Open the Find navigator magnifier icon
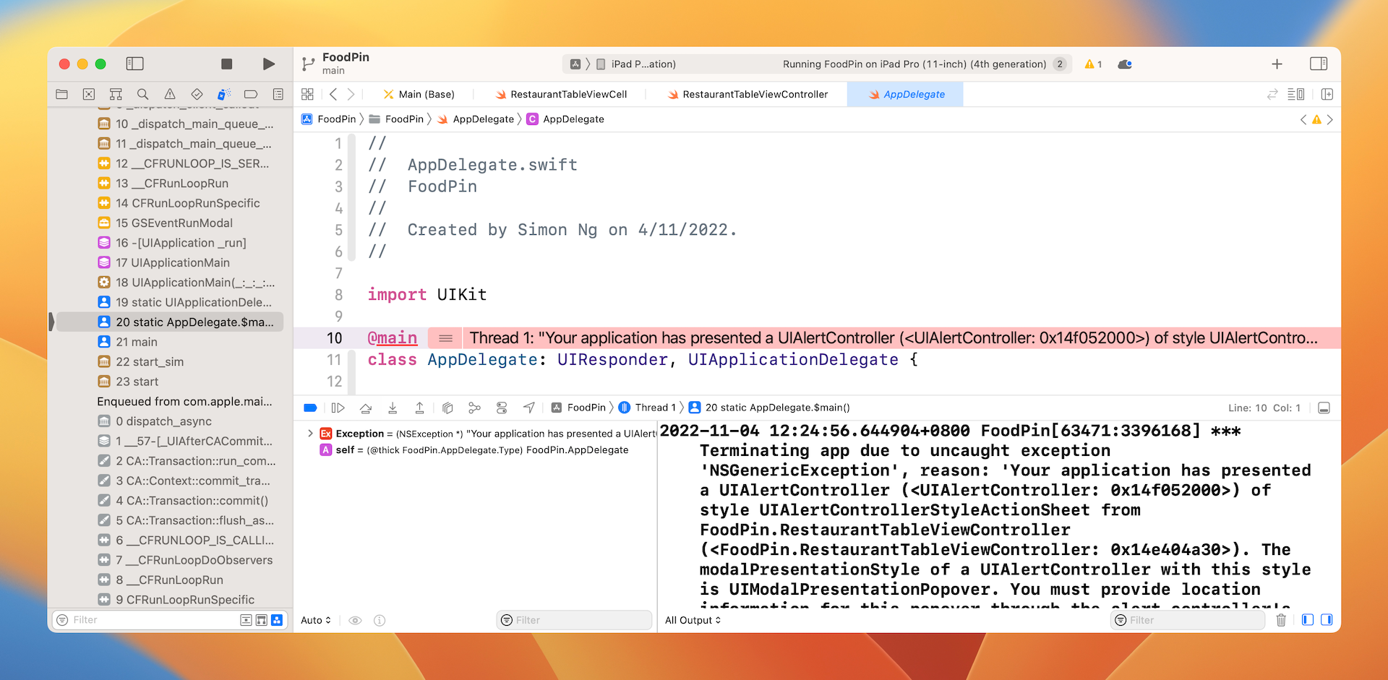The image size is (1388, 680). (142, 94)
